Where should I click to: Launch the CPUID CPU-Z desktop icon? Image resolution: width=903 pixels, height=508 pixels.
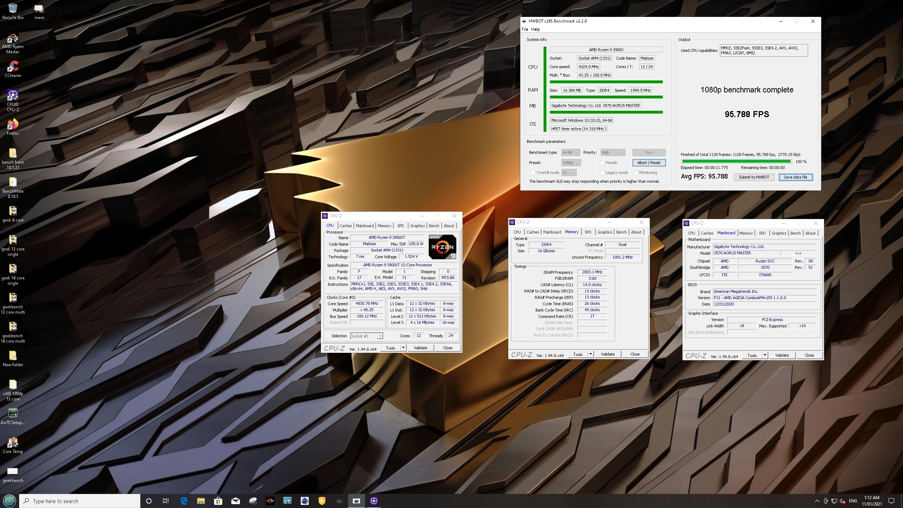click(x=13, y=101)
